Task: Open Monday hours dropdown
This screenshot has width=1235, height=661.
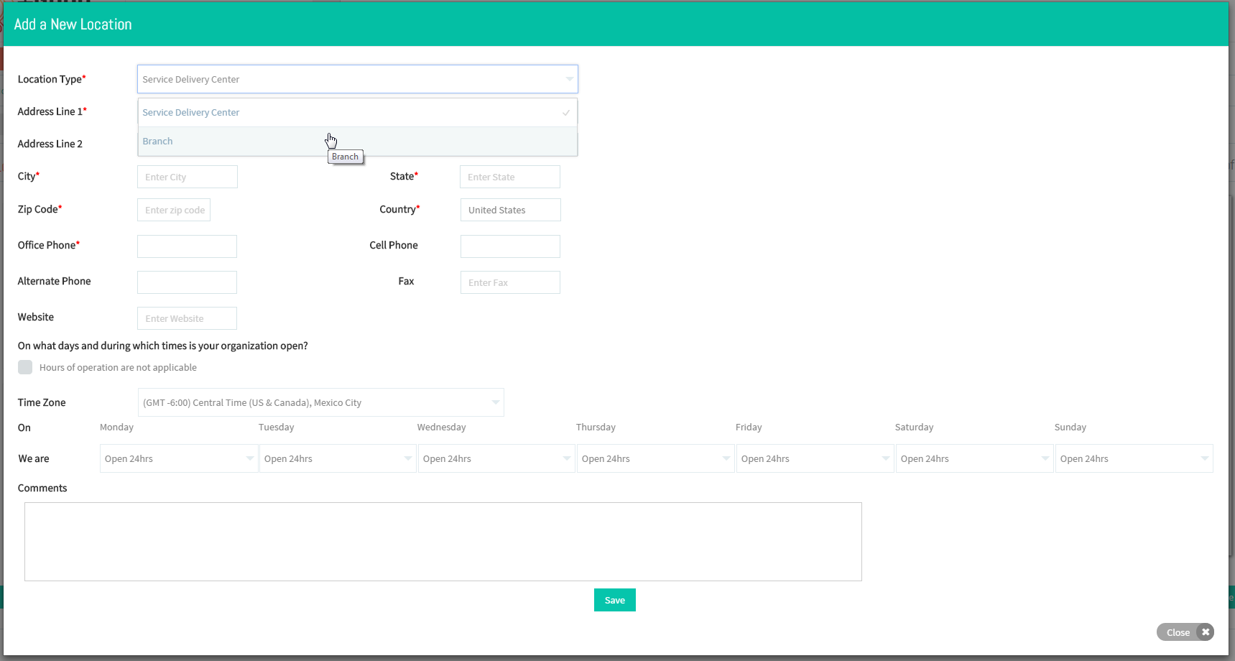Action: click(x=179, y=458)
